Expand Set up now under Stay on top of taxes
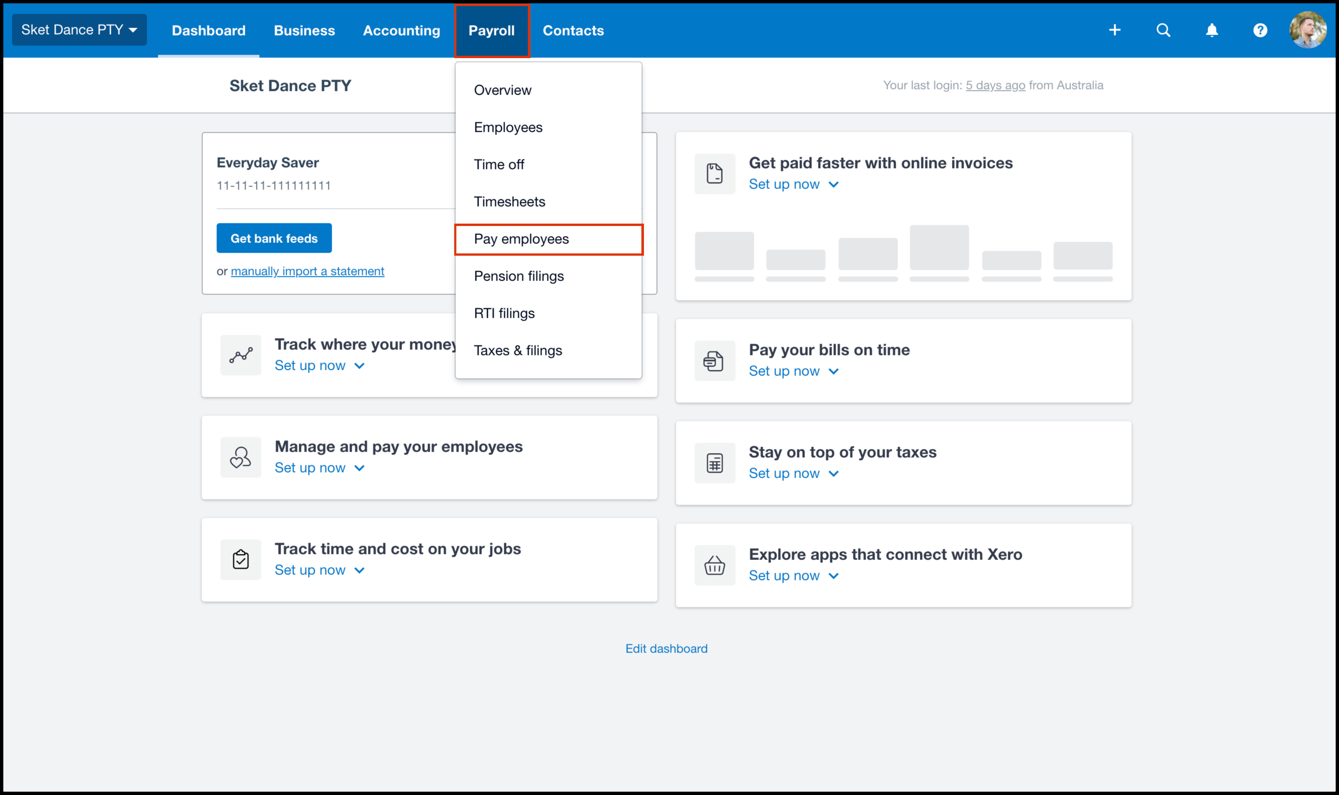1339x795 pixels. 793,474
